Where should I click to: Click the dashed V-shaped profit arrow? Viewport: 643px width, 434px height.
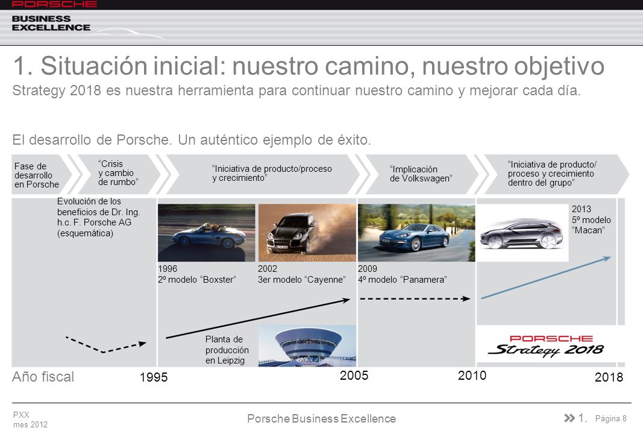(x=106, y=345)
